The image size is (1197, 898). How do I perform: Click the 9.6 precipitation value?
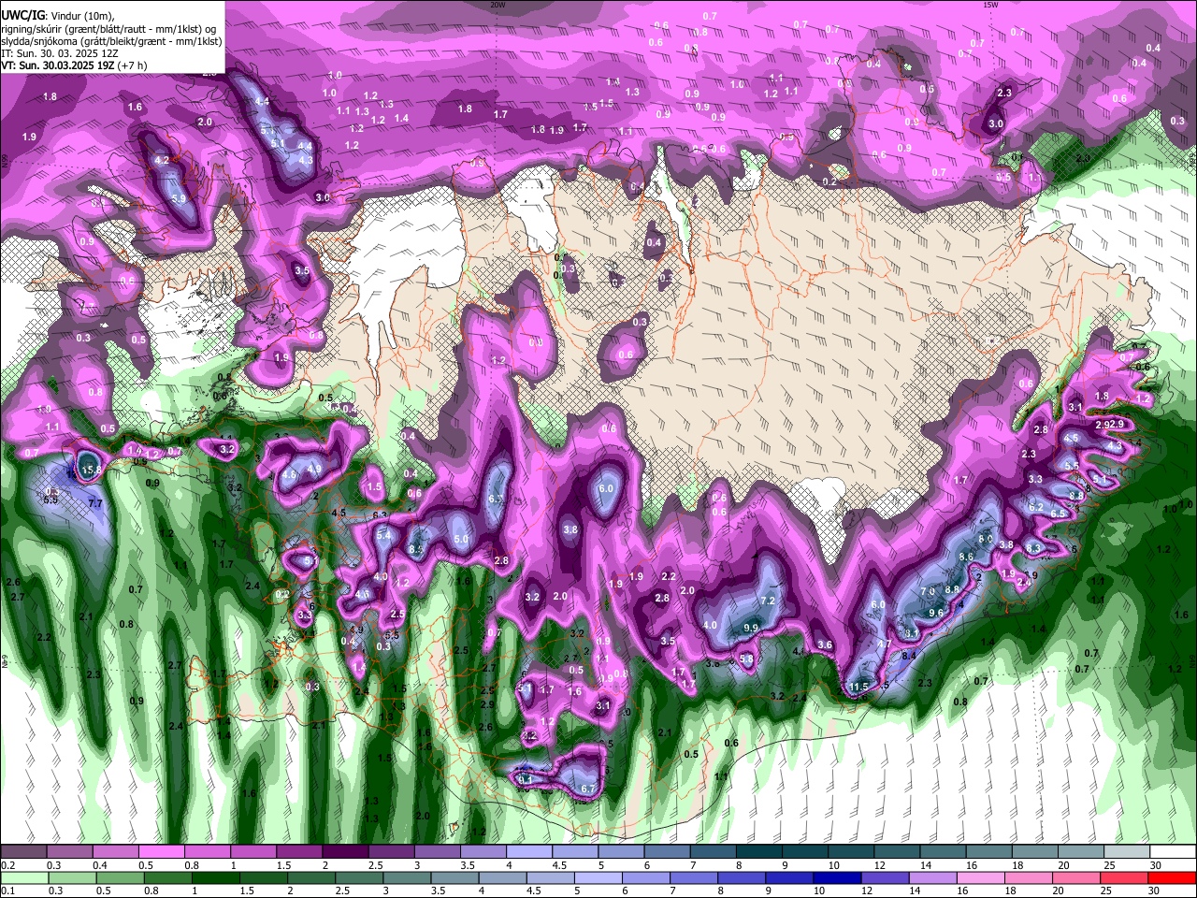(936, 613)
